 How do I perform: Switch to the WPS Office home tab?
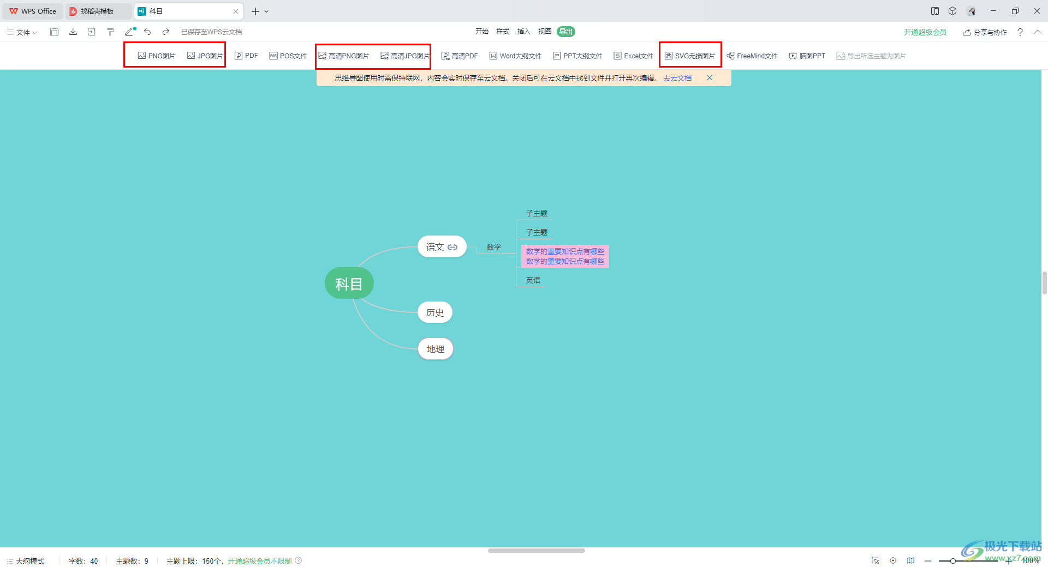click(33, 11)
